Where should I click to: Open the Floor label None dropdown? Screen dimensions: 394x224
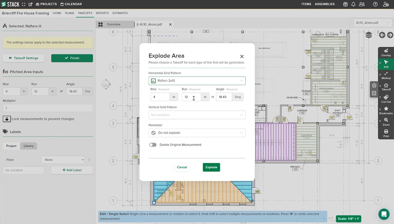[x=63, y=160]
